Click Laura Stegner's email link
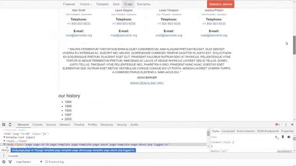 pyautogui.click(x=124, y=36)
